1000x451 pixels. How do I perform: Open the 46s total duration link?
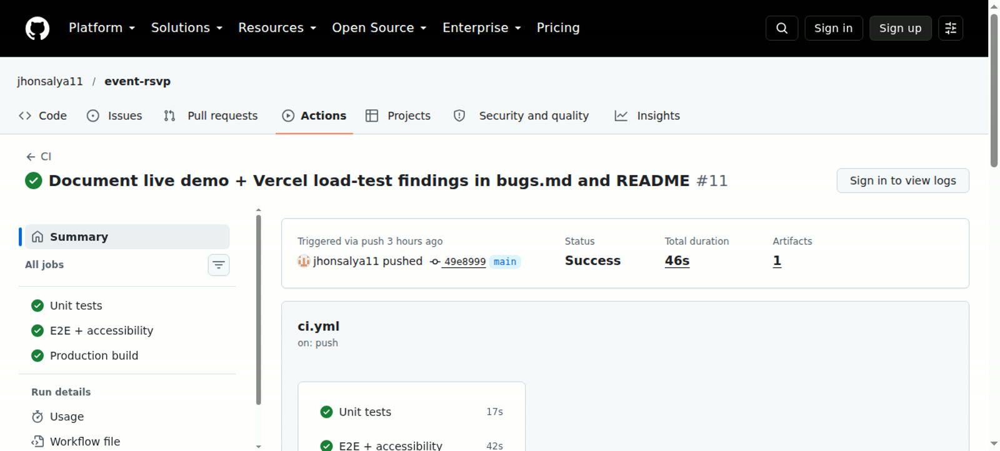point(677,260)
